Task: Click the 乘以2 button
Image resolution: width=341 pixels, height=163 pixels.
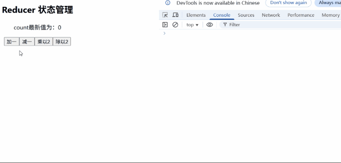Action: [44, 42]
